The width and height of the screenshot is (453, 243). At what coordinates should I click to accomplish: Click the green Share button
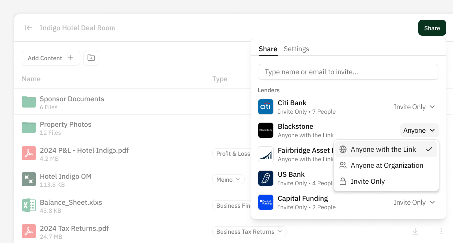coord(432,28)
